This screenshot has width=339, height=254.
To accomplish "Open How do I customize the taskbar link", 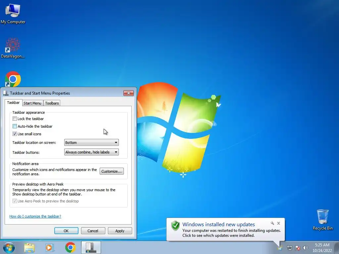I will [35, 216].
